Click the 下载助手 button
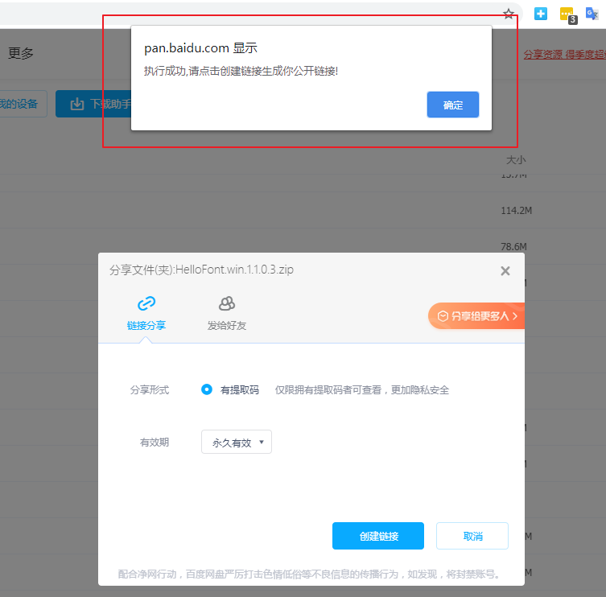606x597 pixels. point(93,104)
